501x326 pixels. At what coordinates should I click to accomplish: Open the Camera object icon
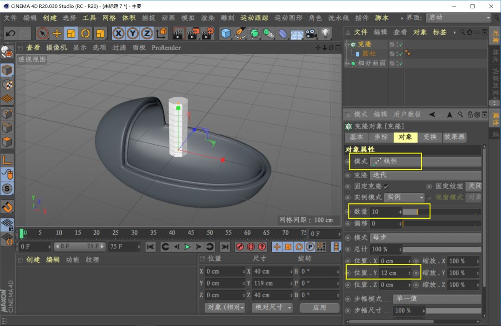(x=310, y=33)
